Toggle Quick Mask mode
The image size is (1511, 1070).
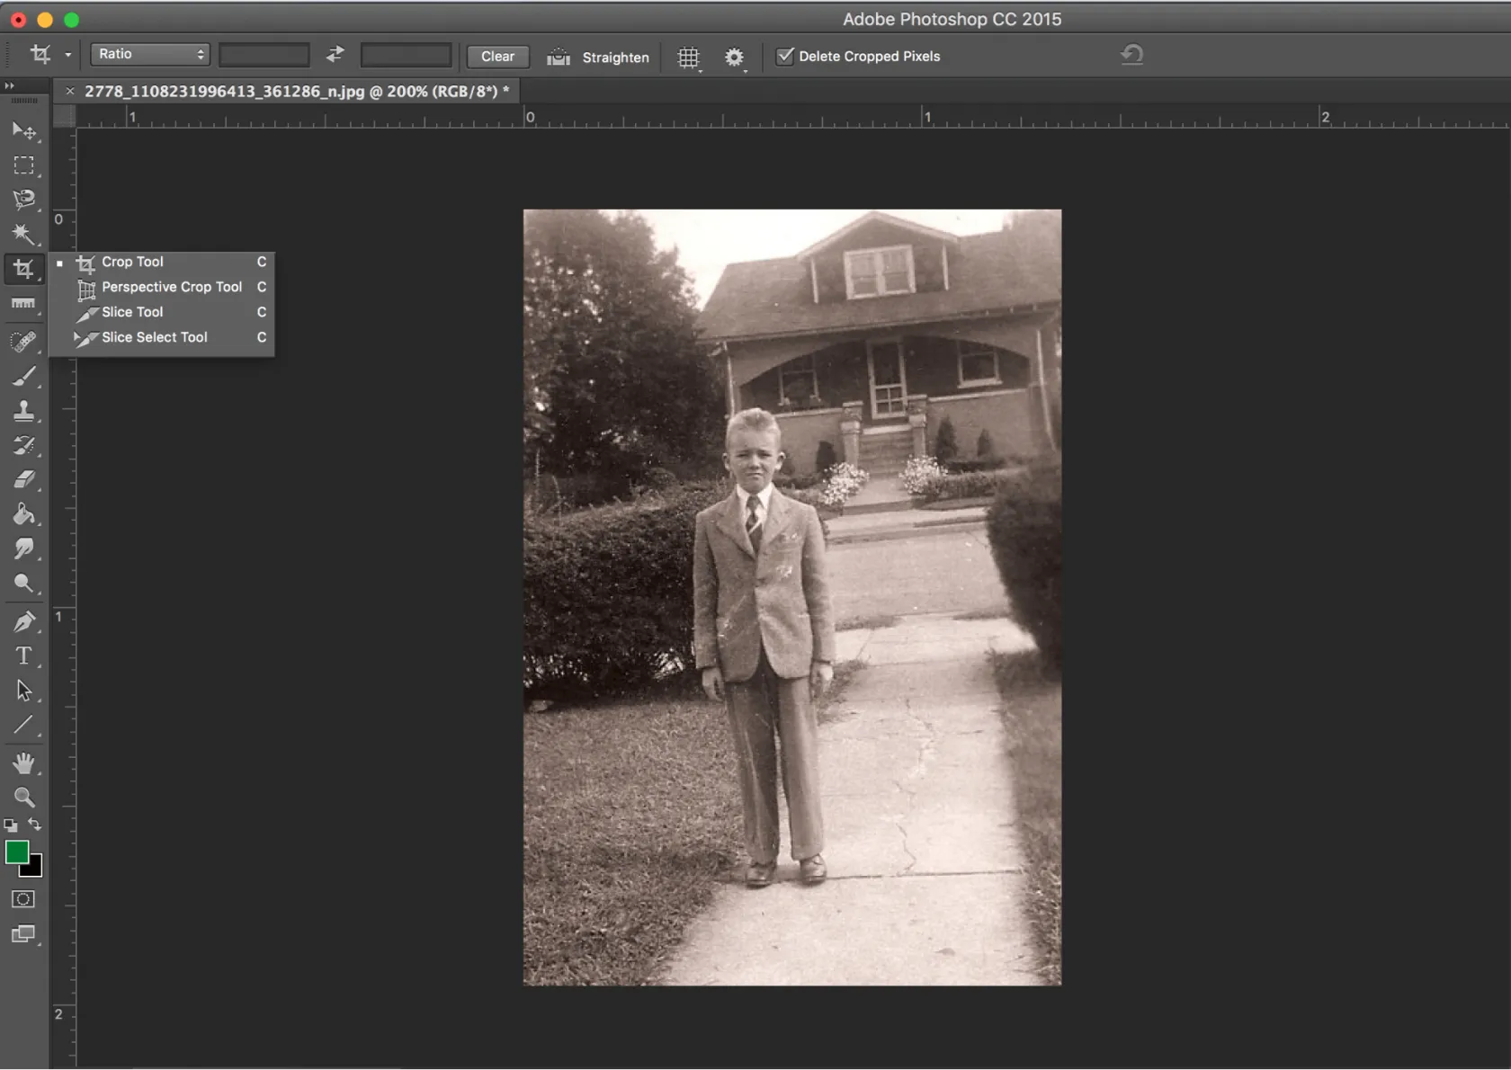tap(23, 899)
